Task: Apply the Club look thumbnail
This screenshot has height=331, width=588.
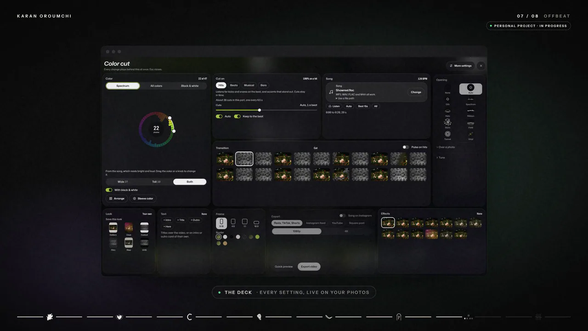Action: (129, 227)
